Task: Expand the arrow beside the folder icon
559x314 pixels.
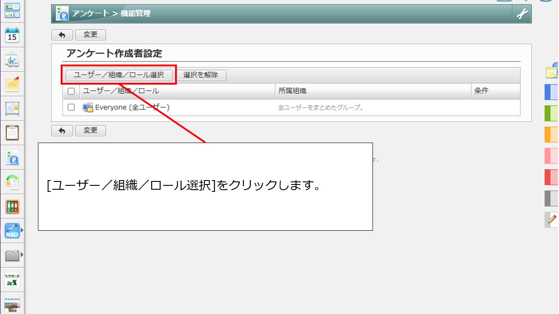Action: 22,254
